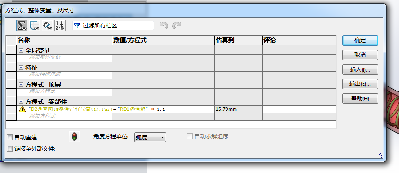Image resolution: width=399 pixels, height=173 pixels.
Task: Check the 链接至外部文件 checkbox
Action: pos(9,149)
